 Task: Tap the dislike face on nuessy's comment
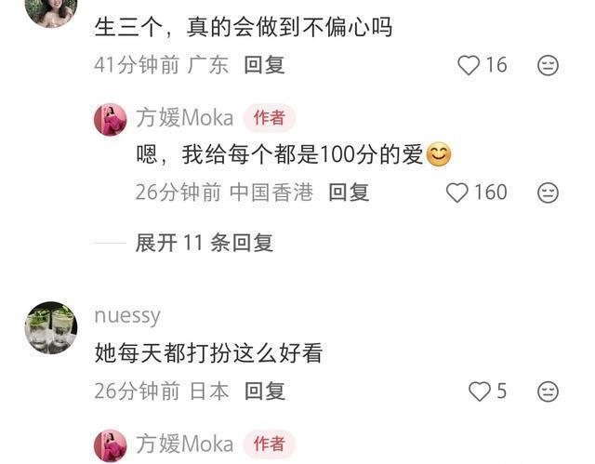(x=548, y=391)
